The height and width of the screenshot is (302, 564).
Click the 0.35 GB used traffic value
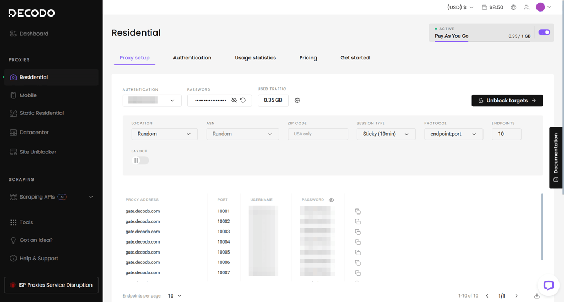point(273,100)
